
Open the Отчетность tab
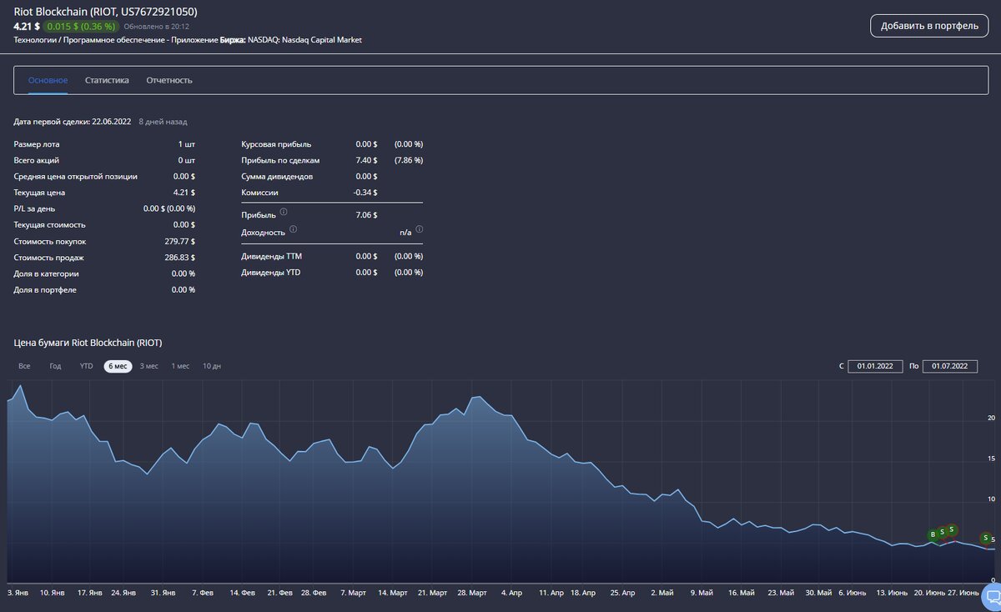pyautogui.click(x=169, y=81)
